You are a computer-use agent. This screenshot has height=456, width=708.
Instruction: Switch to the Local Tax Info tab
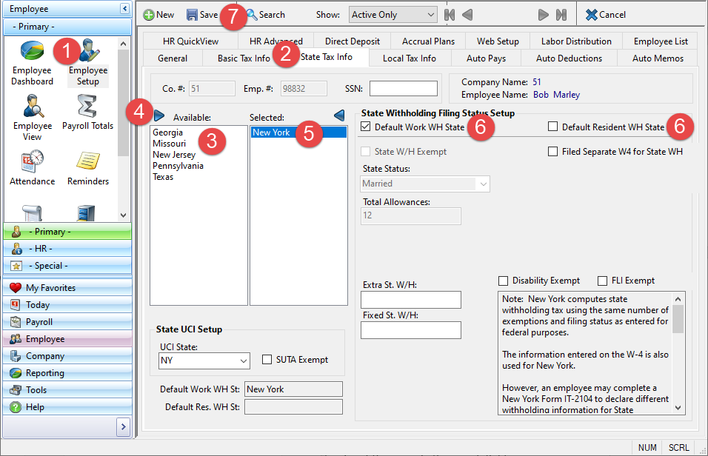point(409,58)
